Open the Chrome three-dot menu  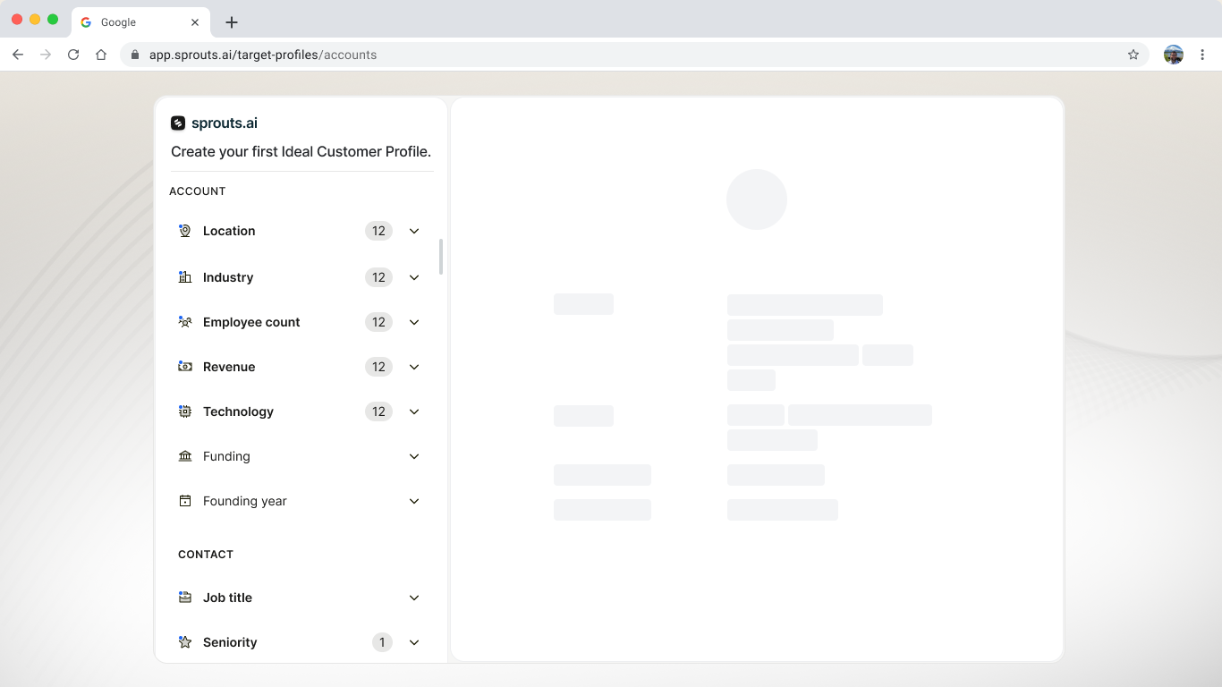[x=1203, y=55]
